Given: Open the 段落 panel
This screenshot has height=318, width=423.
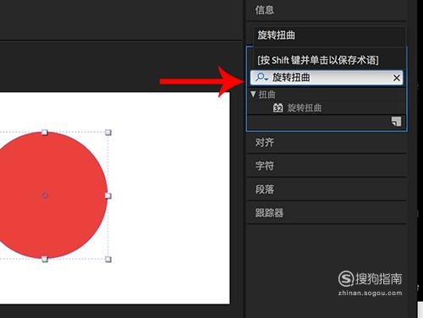Looking at the screenshot, I should point(265,189).
